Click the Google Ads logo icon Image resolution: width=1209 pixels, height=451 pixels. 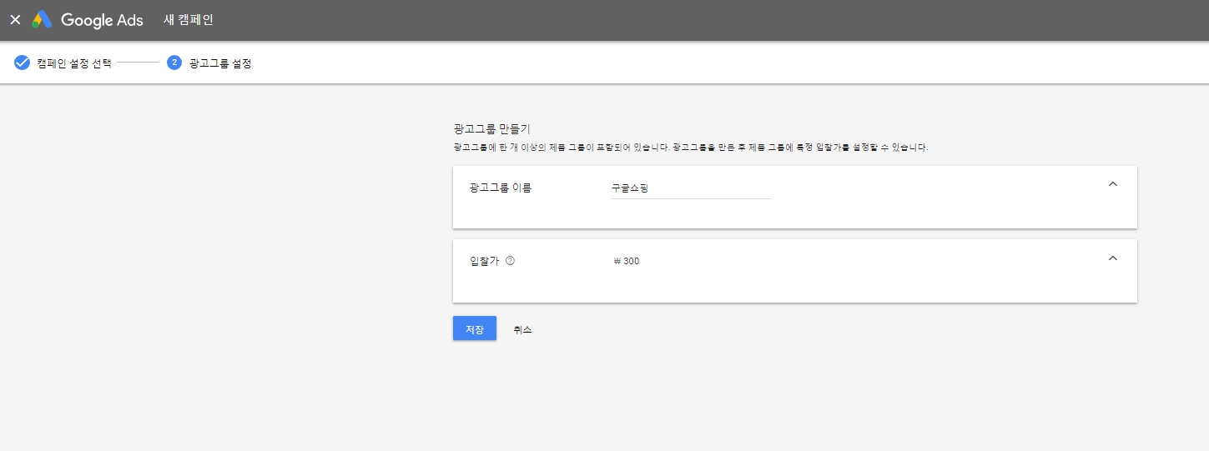pyautogui.click(x=42, y=20)
